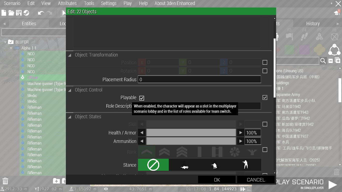Open the Play menu
The image size is (342, 192).
pyautogui.click(x=127, y=3)
